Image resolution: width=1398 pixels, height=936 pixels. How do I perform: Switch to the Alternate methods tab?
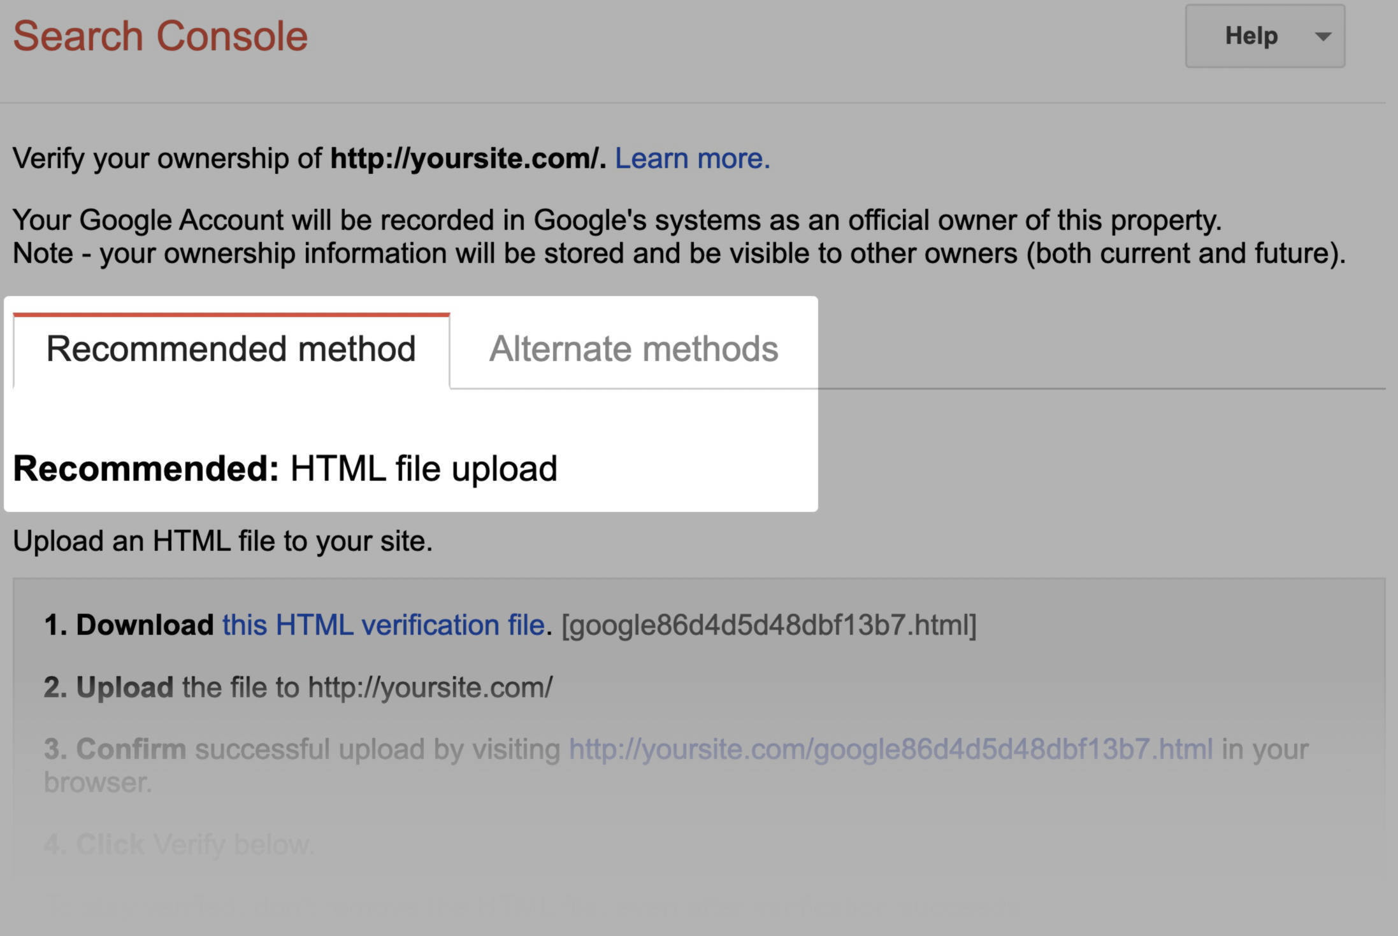pyautogui.click(x=633, y=350)
